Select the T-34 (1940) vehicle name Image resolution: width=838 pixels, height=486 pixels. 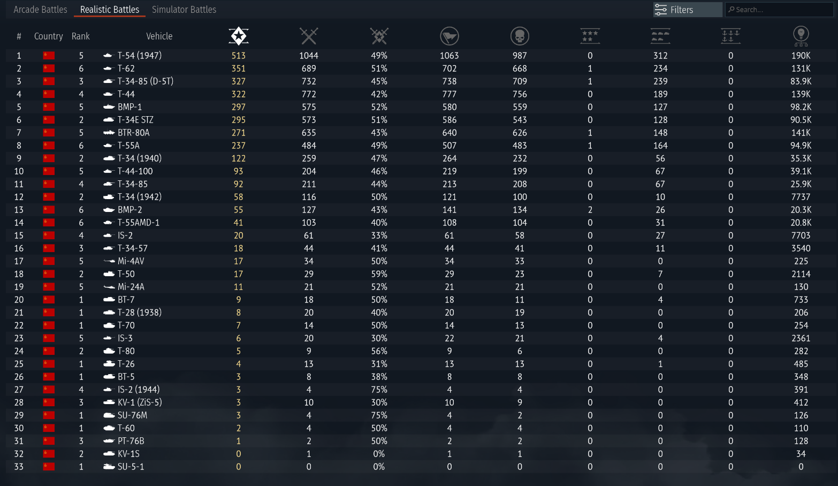coord(140,158)
